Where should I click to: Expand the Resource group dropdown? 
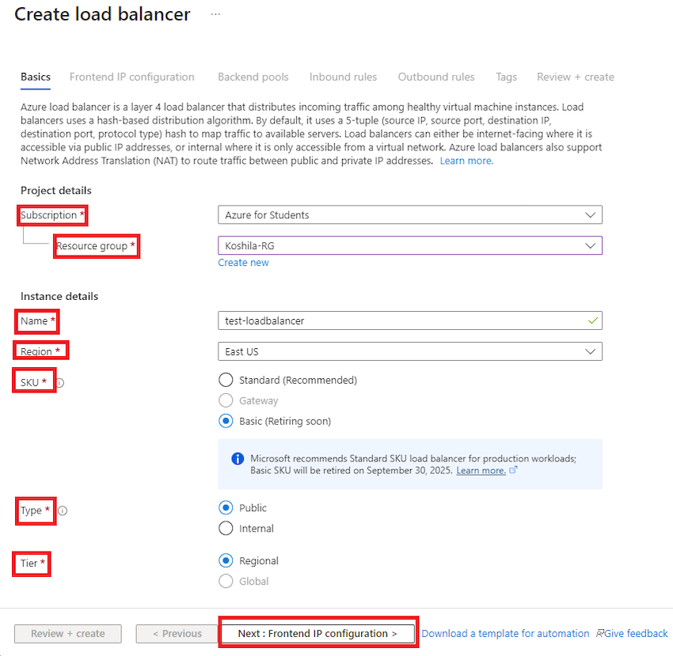(x=409, y=246)
